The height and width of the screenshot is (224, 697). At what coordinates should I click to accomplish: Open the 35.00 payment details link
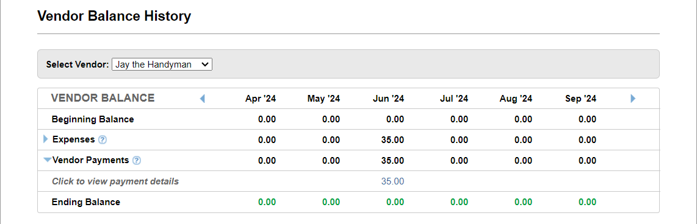[x=392, y=181]
